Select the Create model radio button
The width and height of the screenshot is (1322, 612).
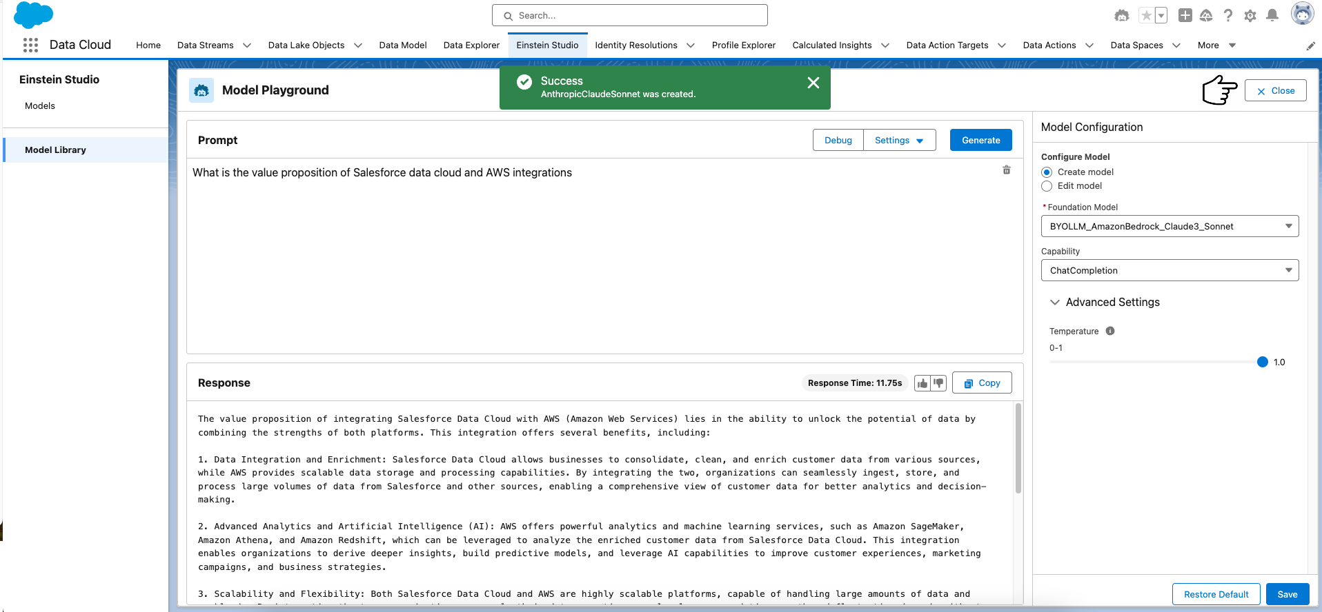coord(1047,172)
